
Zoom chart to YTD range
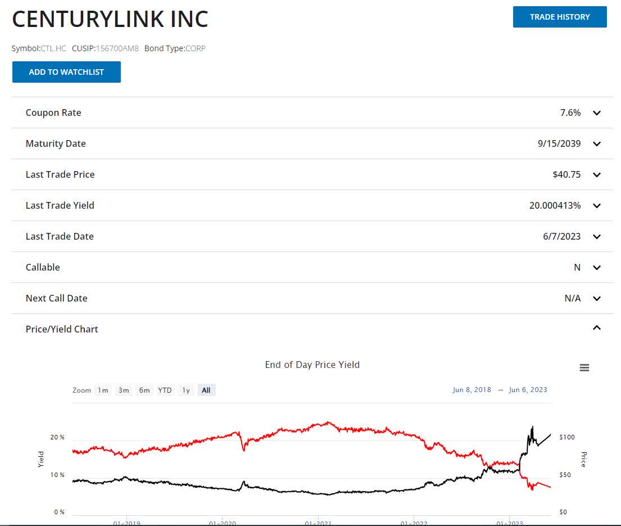tap(165, 390)
